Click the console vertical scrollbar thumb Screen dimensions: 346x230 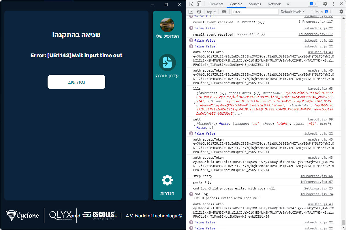pyautogui.click(x=343, y=222)
